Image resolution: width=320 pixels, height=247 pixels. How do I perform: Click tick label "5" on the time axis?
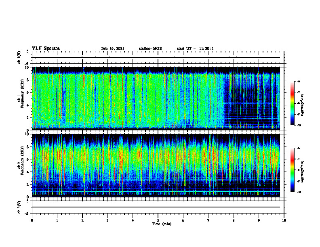click(158, 220)
